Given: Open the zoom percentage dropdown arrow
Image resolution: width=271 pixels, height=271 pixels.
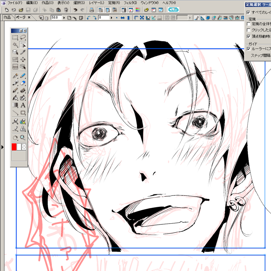Looking at the screenshot, I should pyautogui.click(x=64, y=18).
